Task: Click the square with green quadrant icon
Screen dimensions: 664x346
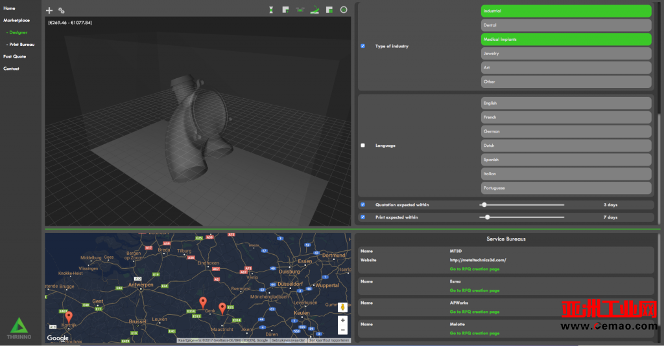Action: click(329, 10)
